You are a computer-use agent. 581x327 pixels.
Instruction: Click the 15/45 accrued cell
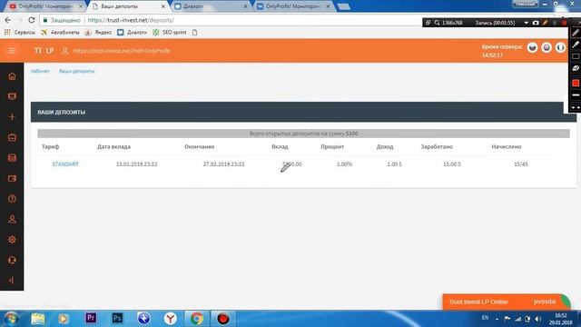[x=520, y=163]
